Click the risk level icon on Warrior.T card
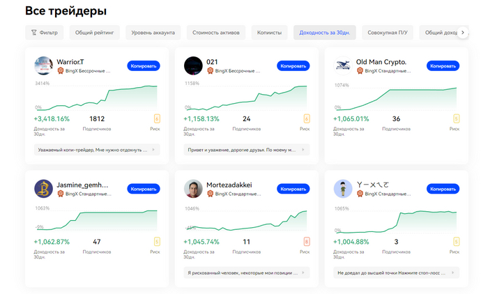The image size is (488, 294). [156, 118]
